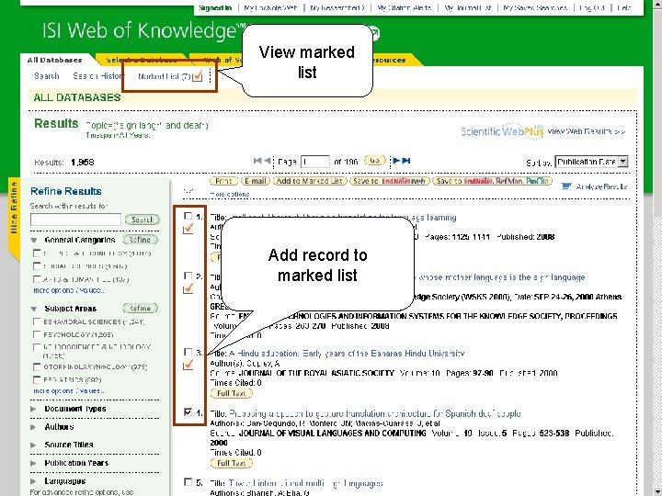Click marked-record check icon under record 3
Viewport: 662px width, 496px height.
(x=188, y=365)
